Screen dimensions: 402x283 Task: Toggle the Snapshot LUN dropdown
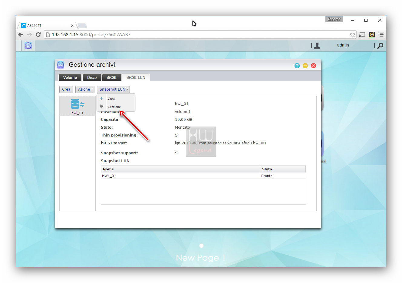coord(113,89)
